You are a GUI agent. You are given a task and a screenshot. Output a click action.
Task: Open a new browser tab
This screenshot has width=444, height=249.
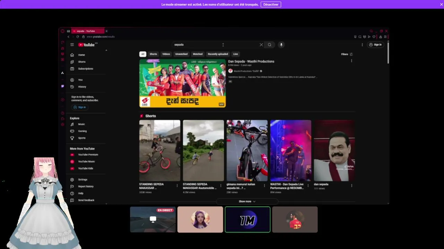[x=106, y=31]
